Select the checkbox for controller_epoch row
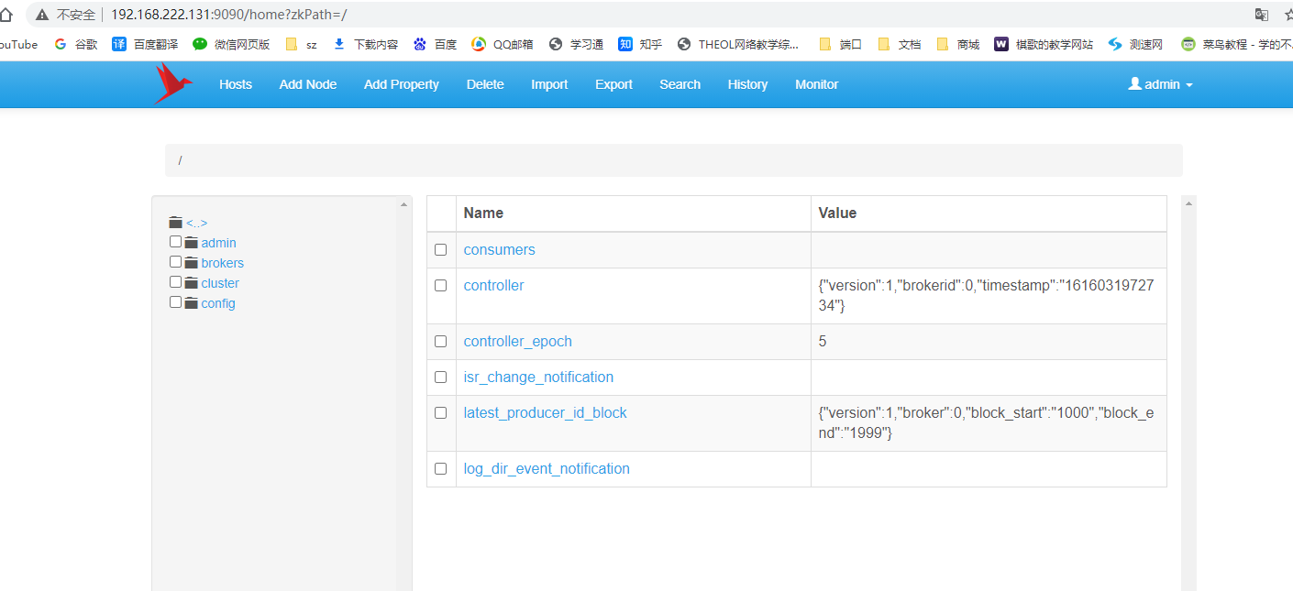The height and width of the screenshot is (591, 1293). coord(440,341)
